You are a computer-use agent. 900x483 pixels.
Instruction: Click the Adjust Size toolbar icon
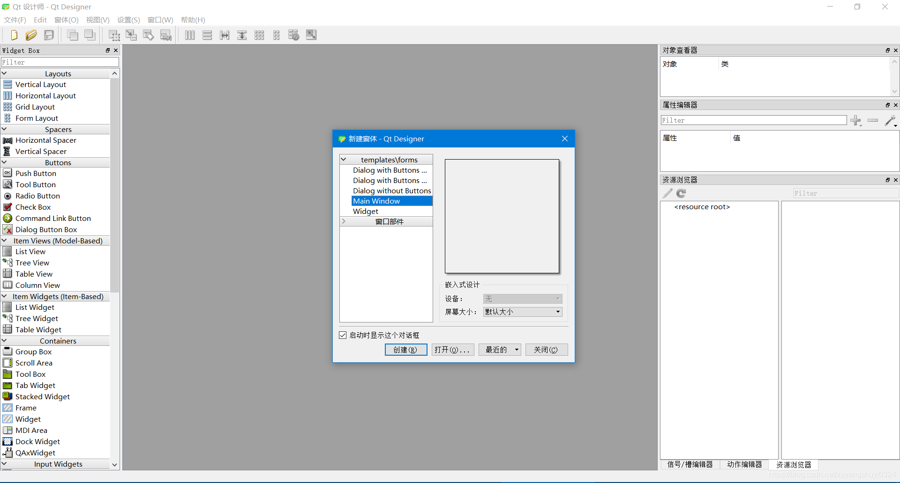tap(311, 35)
